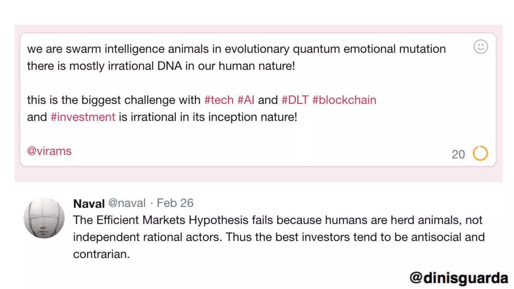
Task: Select the #investment hashtag
Action: [x=83, y=117]
